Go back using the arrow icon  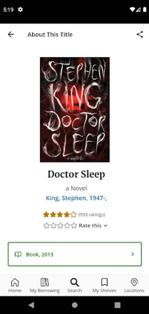[11, 35]
